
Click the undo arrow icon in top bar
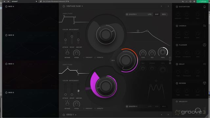[183, 1]
